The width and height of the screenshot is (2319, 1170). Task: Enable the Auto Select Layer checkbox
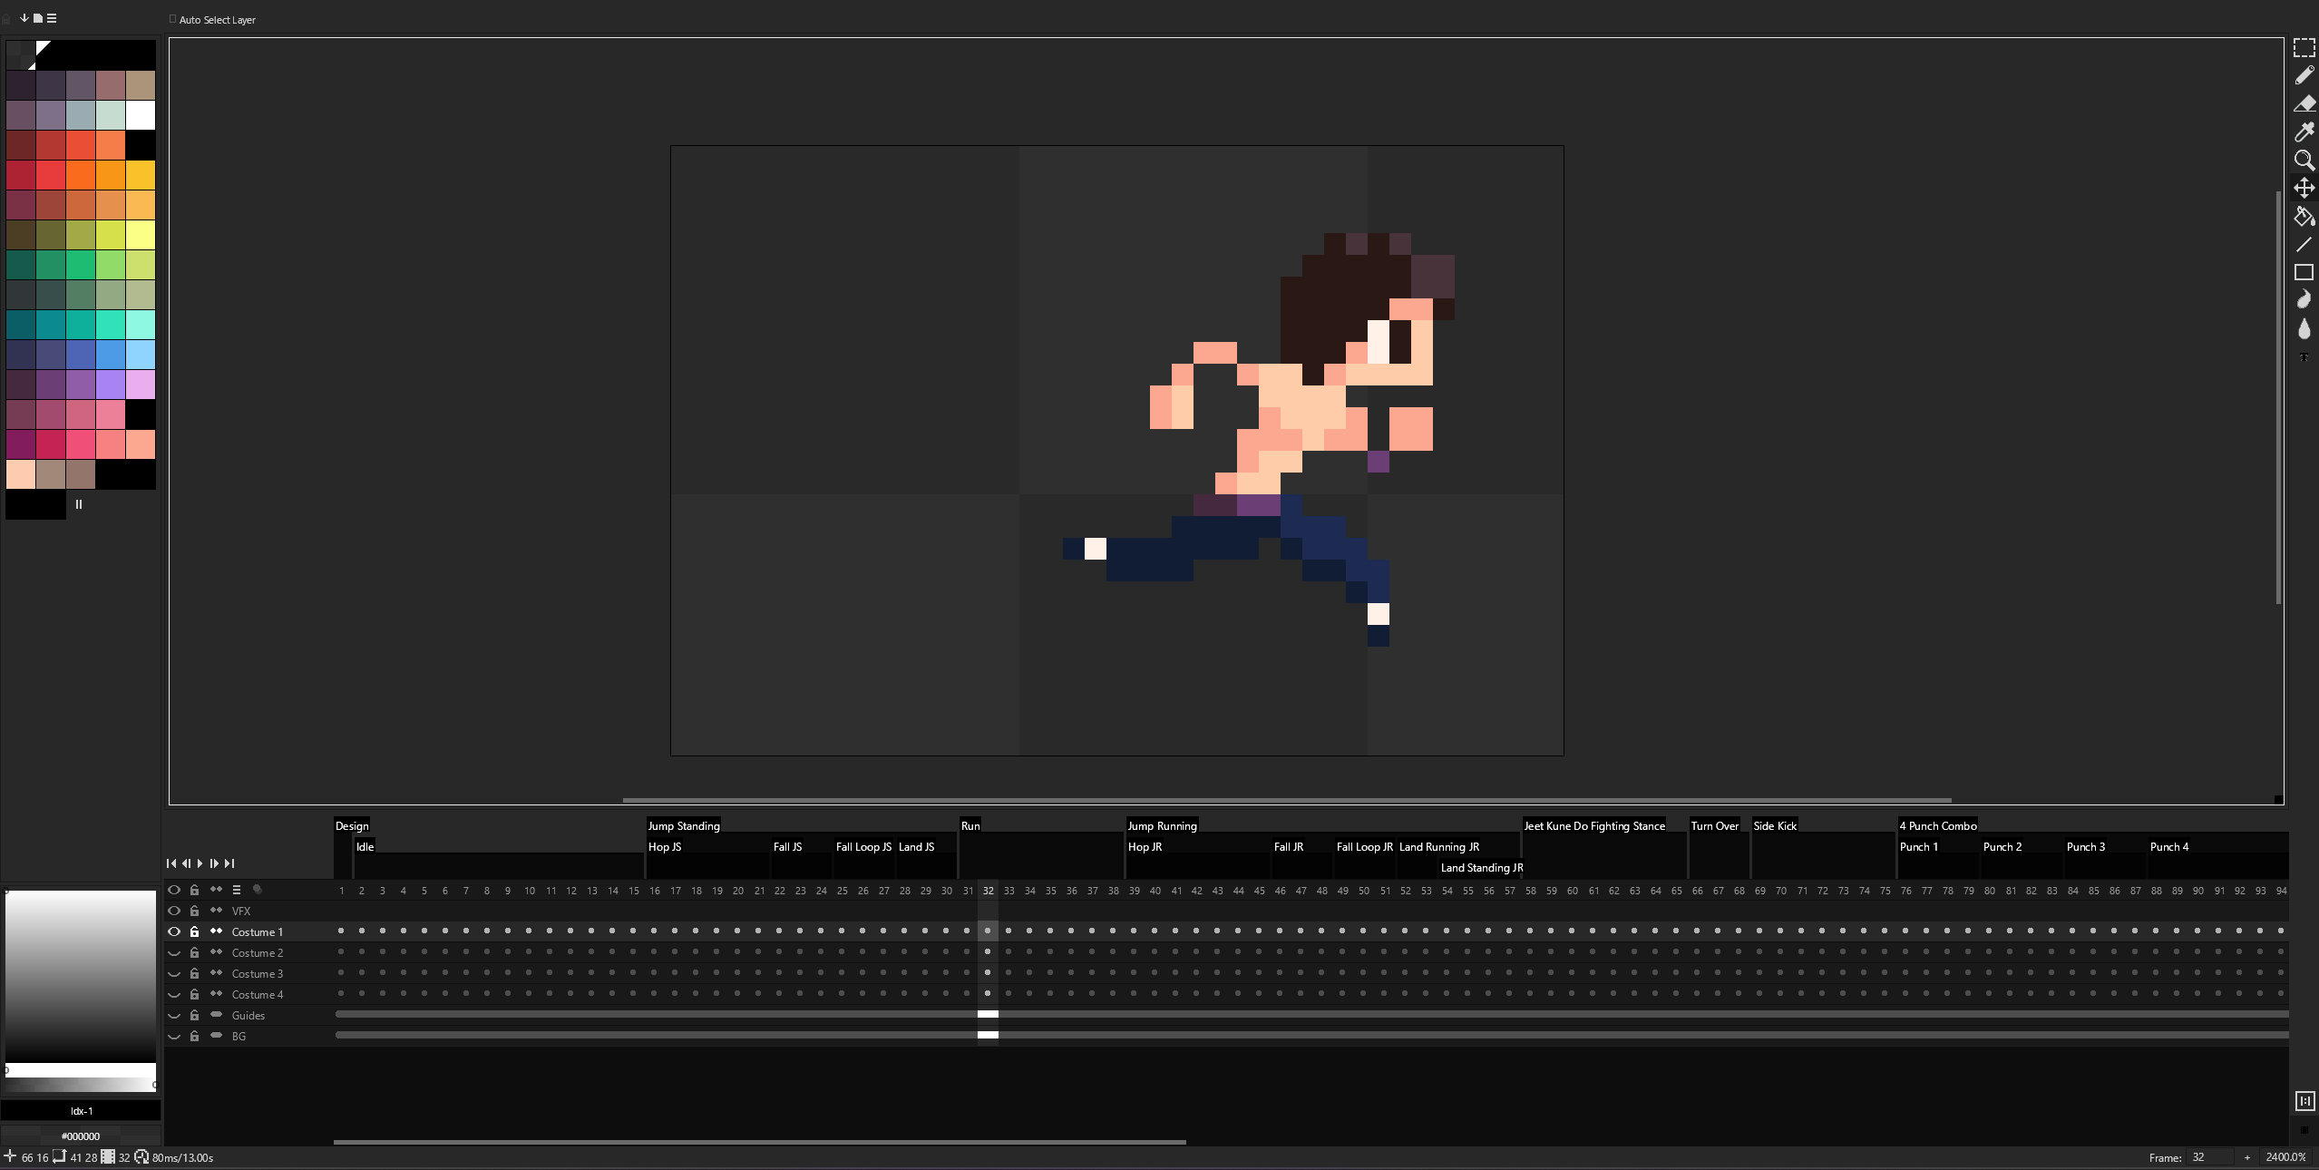[x=172, y=19]
